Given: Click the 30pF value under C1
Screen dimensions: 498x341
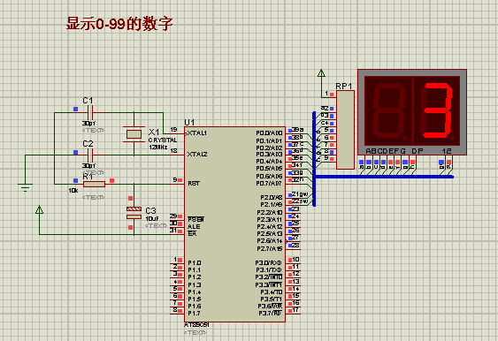Looking at the screenshot, I should (89, 123).
